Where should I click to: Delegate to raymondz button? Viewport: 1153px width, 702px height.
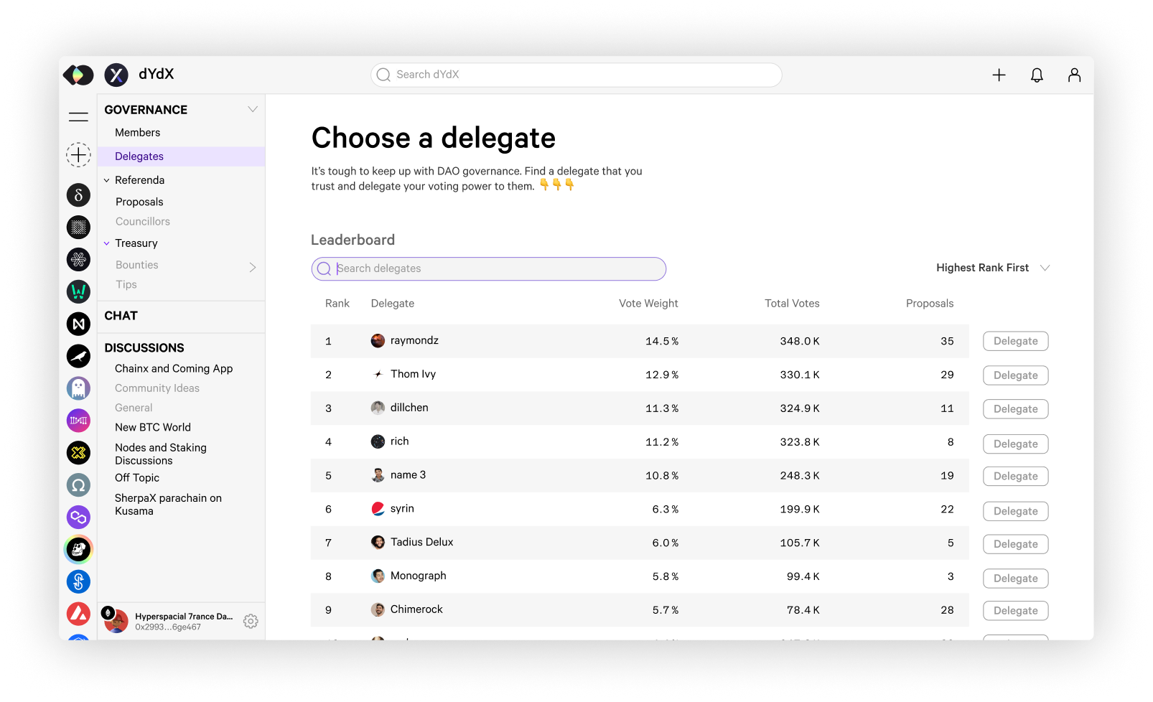click(x=1015, y=341)
